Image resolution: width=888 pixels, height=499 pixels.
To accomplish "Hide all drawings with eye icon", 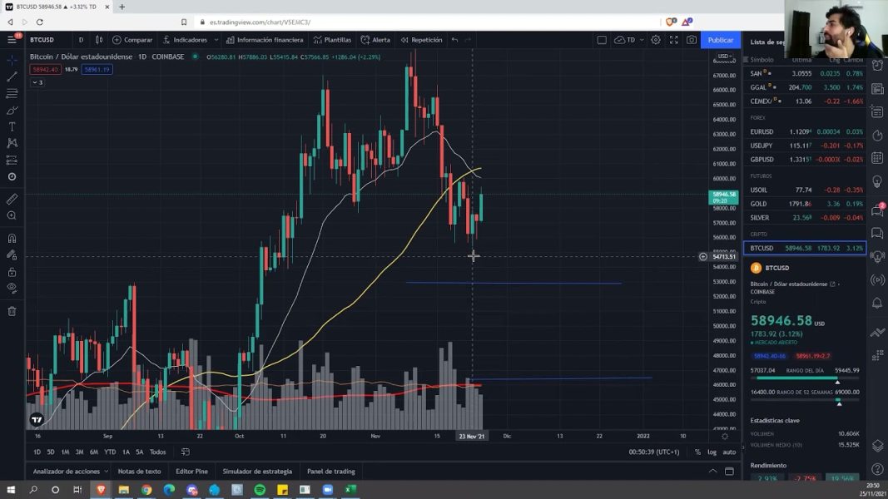I will coord(12,289).
